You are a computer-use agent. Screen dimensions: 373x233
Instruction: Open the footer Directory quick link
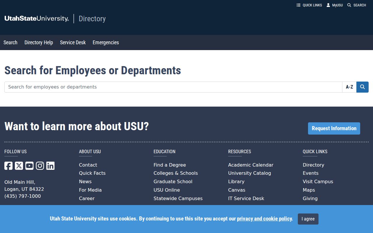(x=313, y=165)
